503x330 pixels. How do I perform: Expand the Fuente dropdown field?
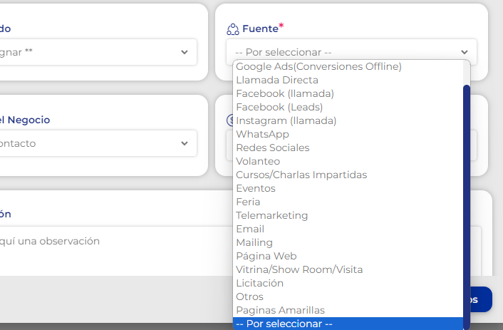(351, 52)
